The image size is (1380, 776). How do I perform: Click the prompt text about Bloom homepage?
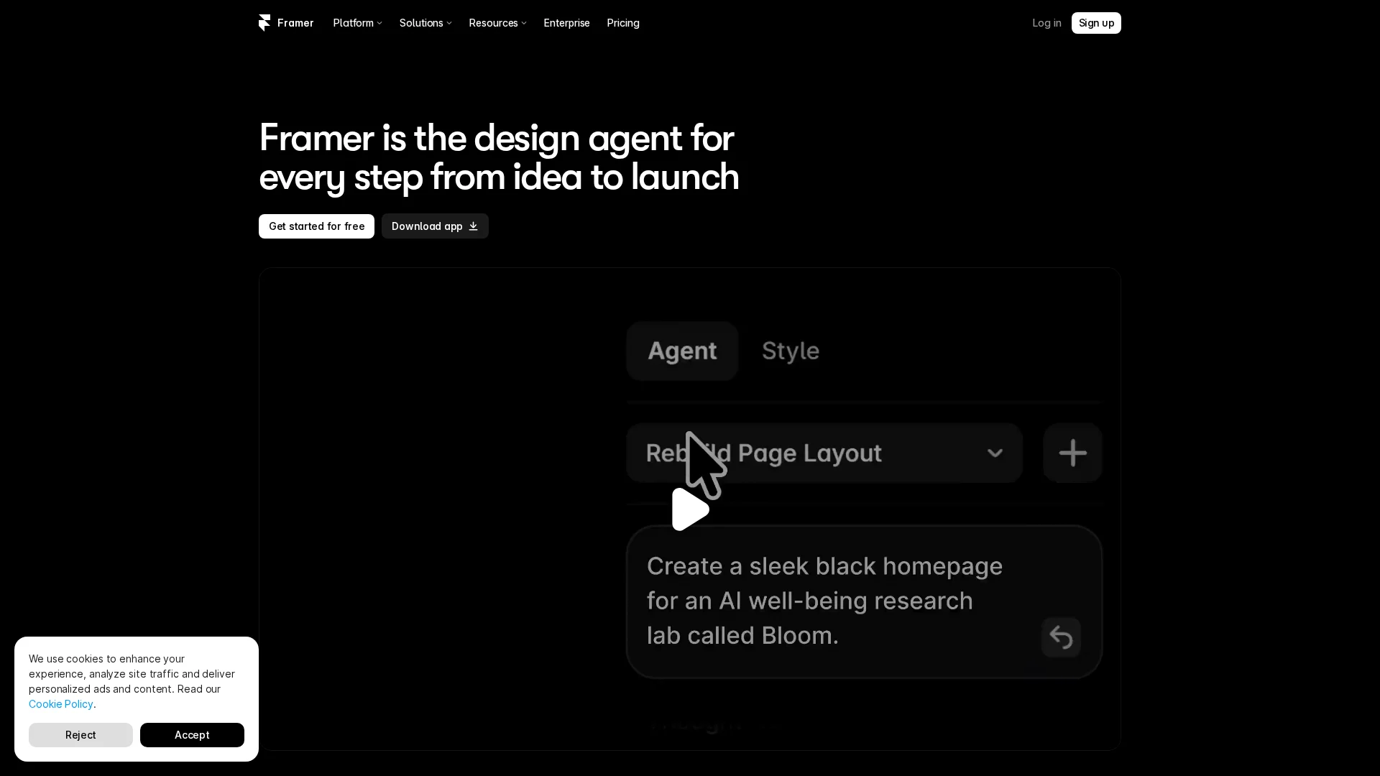point(824,601)
